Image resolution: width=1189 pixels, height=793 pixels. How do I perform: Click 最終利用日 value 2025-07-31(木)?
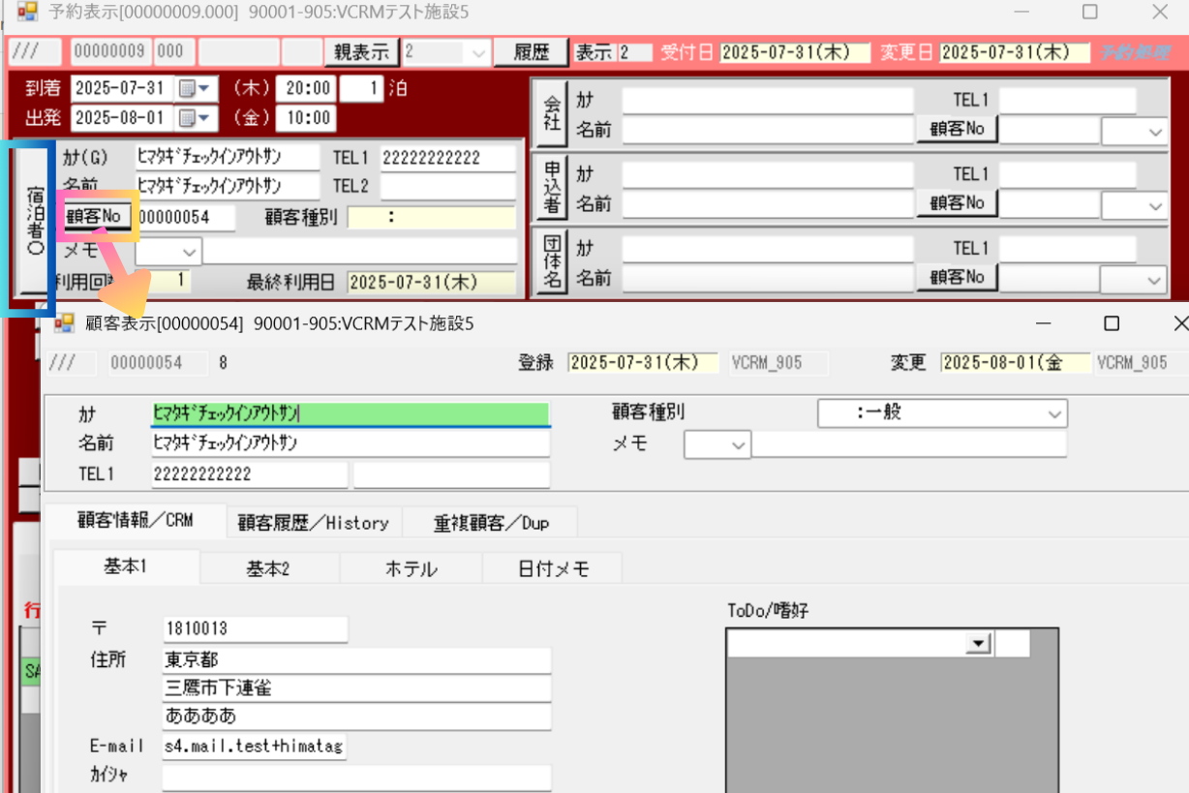[x=431, y=283]
